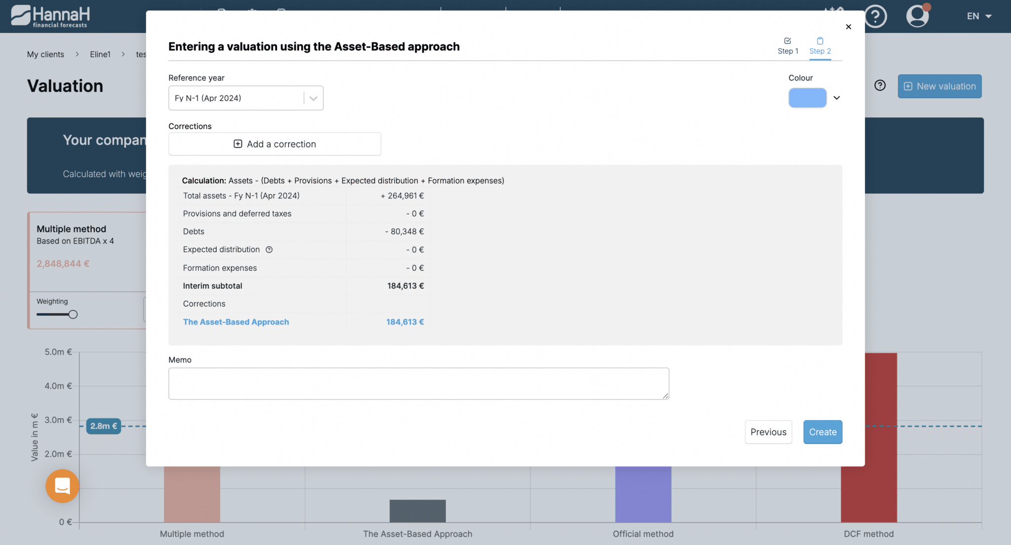
Task: Adjust the Weighting slider handle
Action: (73, 314)
